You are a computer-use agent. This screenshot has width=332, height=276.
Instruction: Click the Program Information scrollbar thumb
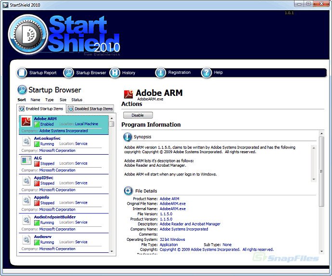[x=321, y=171]
